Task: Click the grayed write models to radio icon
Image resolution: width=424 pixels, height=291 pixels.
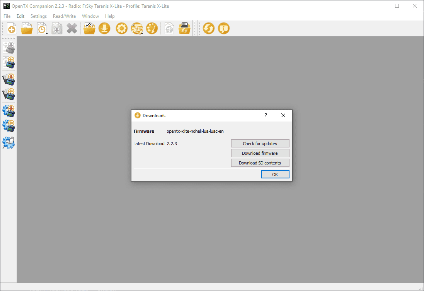Action: click(9, 48)
